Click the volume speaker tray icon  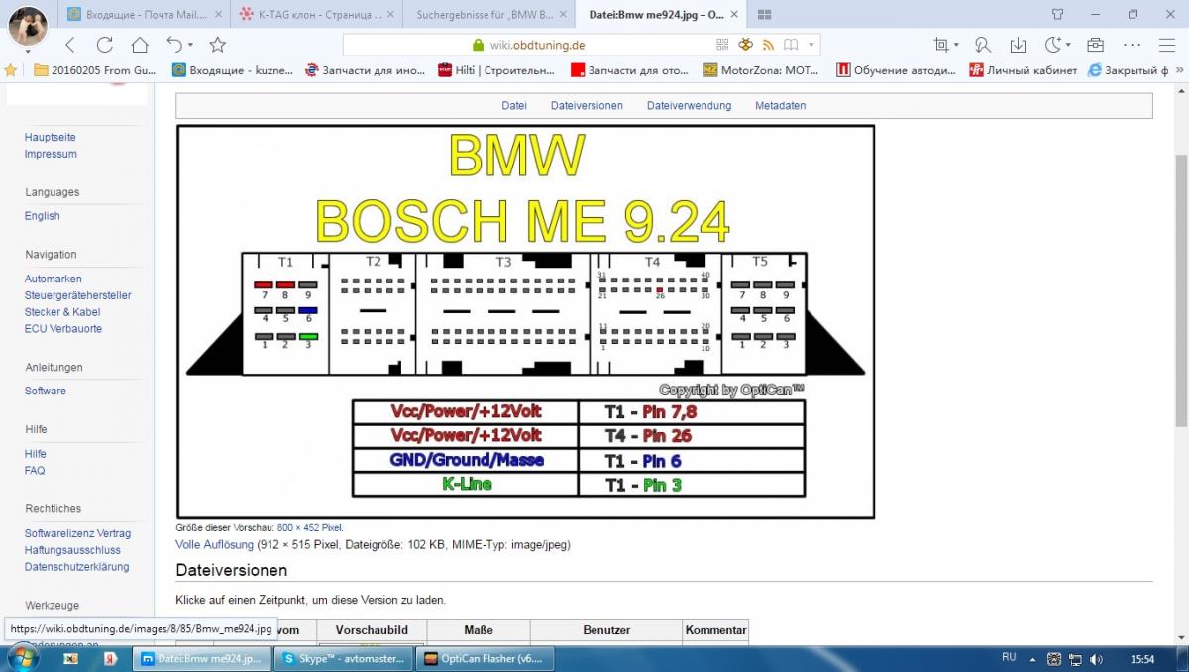tap(1098, 658)
